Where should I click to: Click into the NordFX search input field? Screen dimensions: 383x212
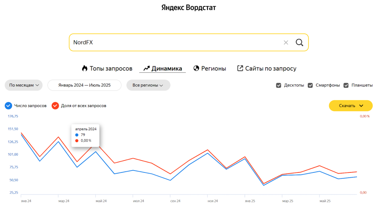point(172,43)
